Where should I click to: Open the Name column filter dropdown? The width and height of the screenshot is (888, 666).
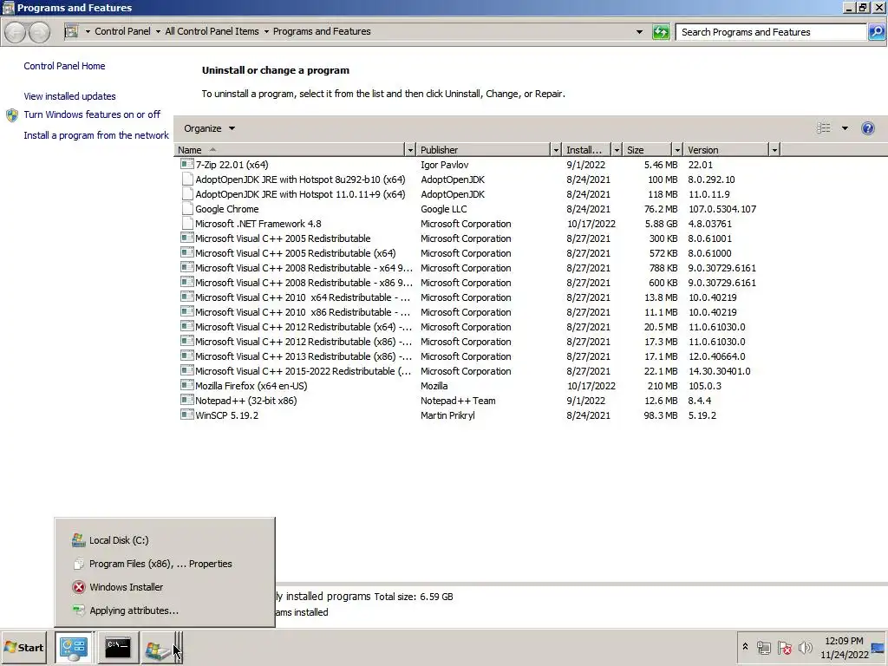coord(410,149)
